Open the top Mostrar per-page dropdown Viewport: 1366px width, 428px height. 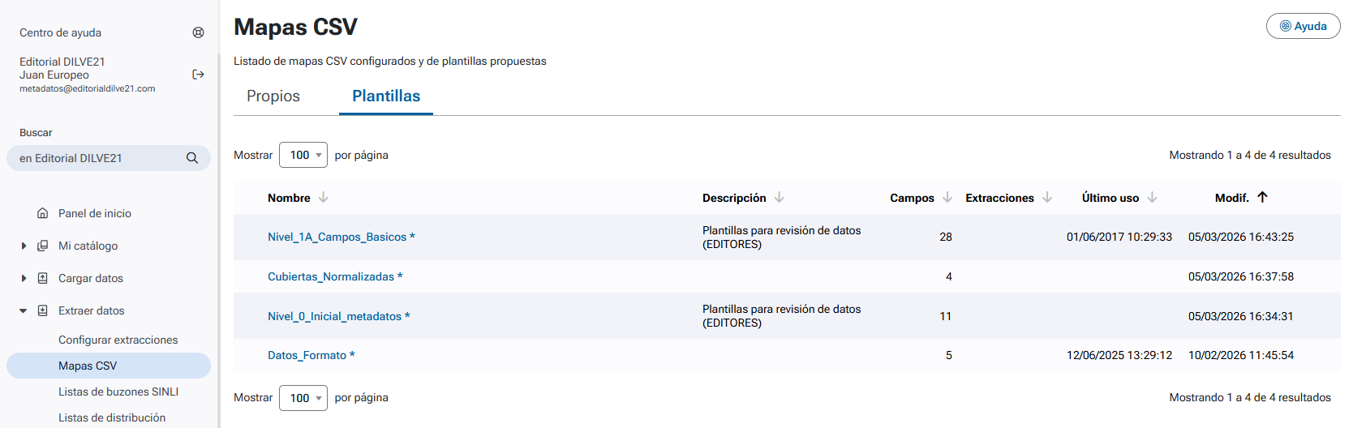tap(303, 155)
